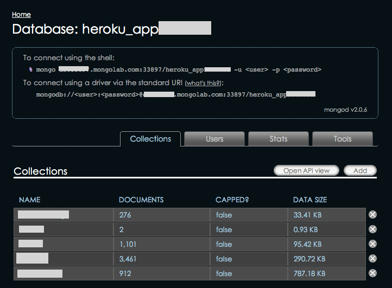
Task: Sort by the NAME column header
Action: tap(29, 200)
